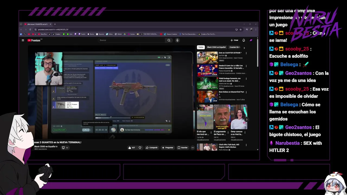Show more filter chips with the arrow
Image resolution: width=347 pixels, height=195 pixels.
point(244,48)
